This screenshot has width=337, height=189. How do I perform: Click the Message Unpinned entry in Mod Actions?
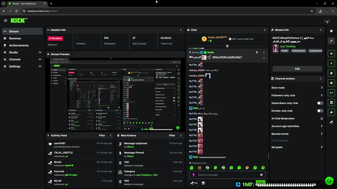pos(150,145)
